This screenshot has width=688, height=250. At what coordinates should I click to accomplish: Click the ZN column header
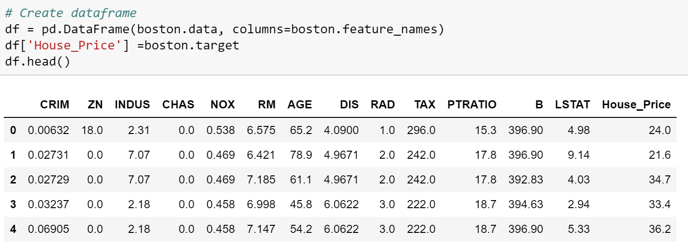coord(95,105)
